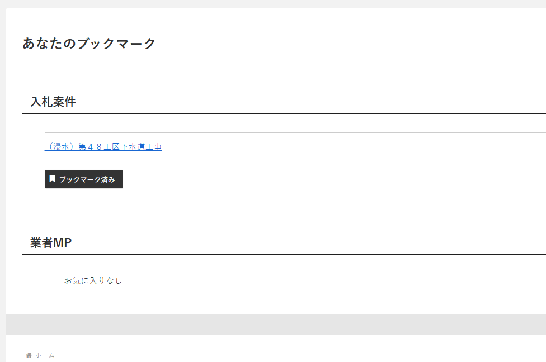The height and width of the screenshot is (362, 546).
Task: Click the 済み characters on the bookmark button
Action: click(109, 179)
